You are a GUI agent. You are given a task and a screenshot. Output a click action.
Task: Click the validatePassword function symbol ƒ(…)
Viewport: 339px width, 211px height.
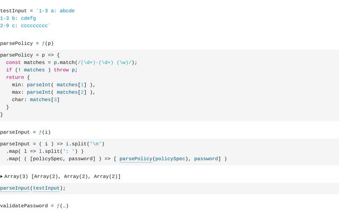pos(63,206)
